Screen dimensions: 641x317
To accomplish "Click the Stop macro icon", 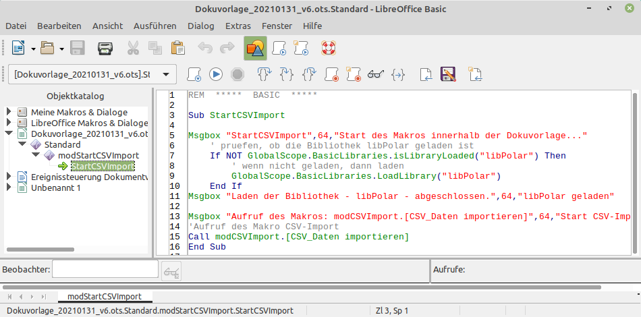I will 238,74.
